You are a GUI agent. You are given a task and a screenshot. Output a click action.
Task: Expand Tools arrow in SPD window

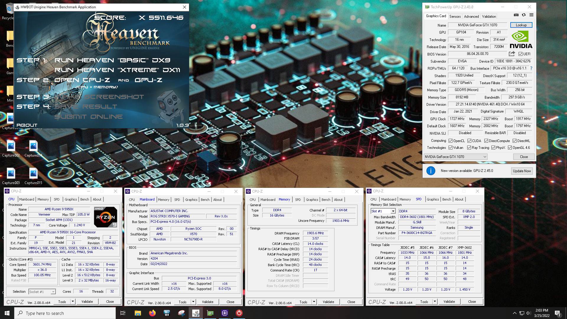(435, 302)
